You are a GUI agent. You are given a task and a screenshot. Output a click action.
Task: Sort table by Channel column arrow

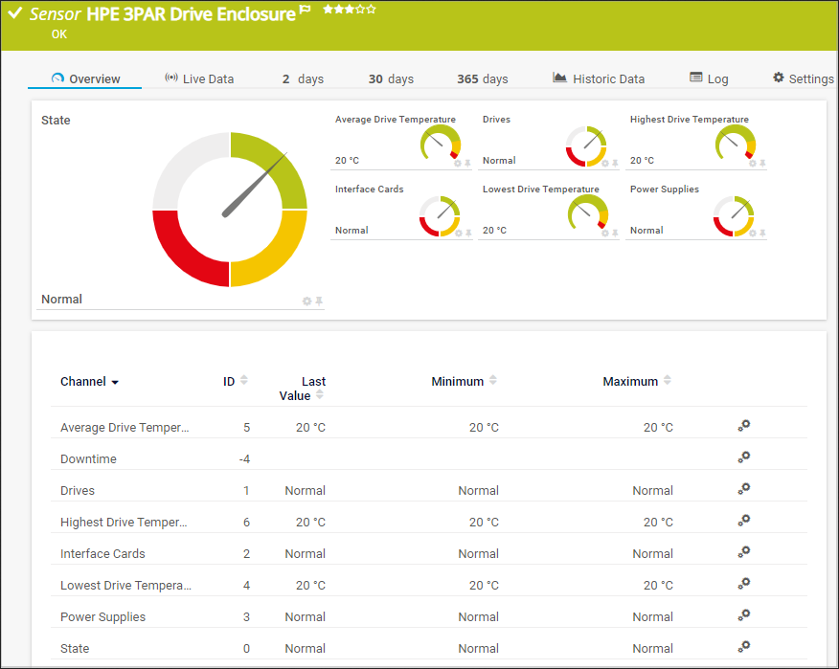[115, 382]
